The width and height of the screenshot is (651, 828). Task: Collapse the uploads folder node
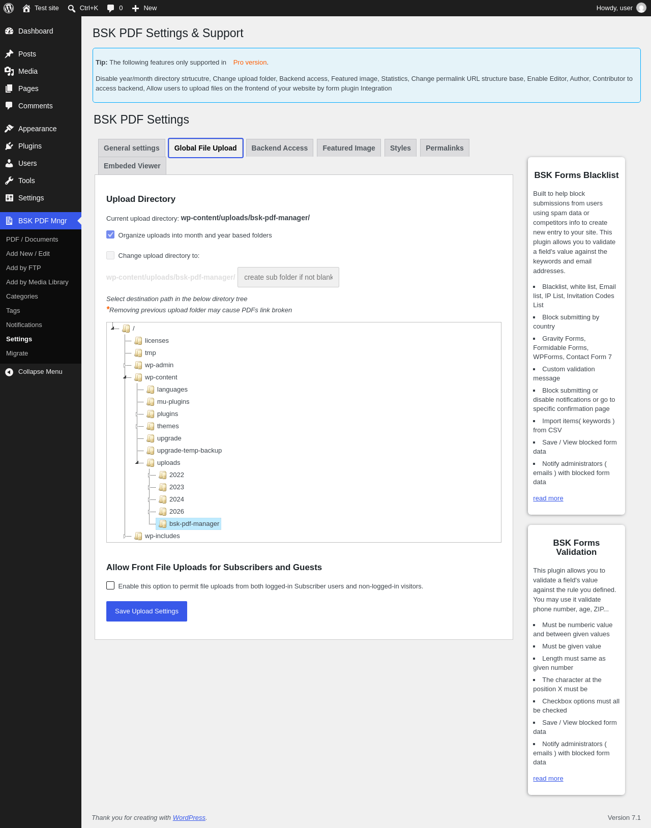point(137,463)
